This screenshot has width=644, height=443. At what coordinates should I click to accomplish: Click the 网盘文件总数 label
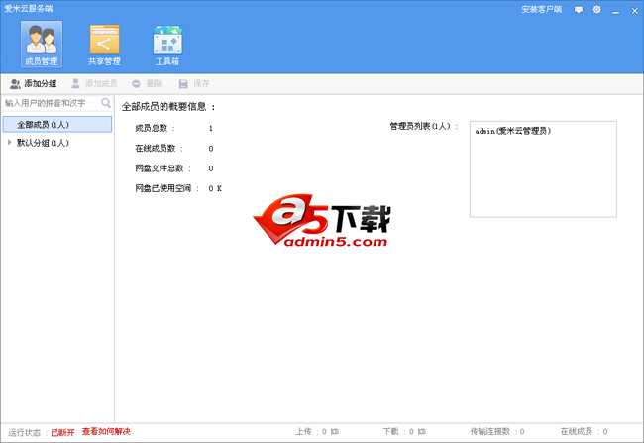tap(163, 168)
